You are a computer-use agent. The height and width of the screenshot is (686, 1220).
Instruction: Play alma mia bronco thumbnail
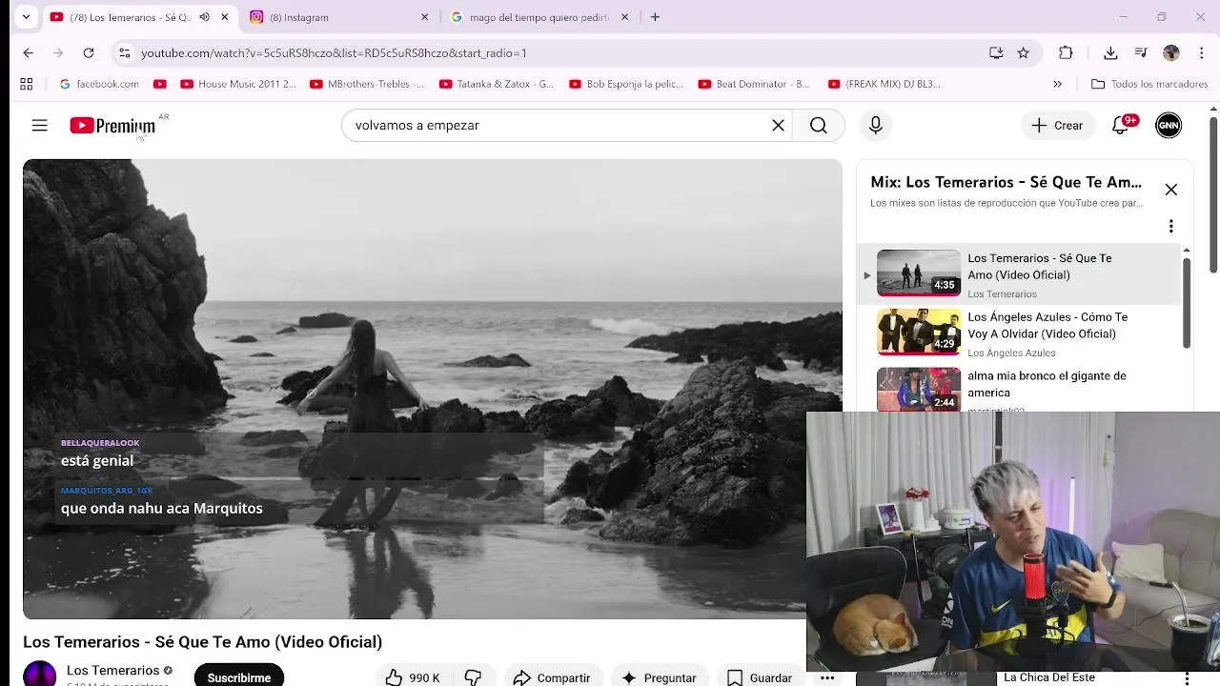(919, 389)
